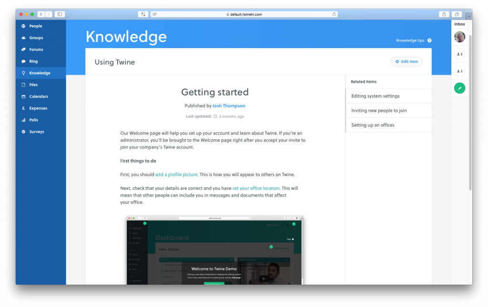Click the Inbox badge showing 2 people
The height and width of the screenshot is (307, 488).
click(459, 54)
